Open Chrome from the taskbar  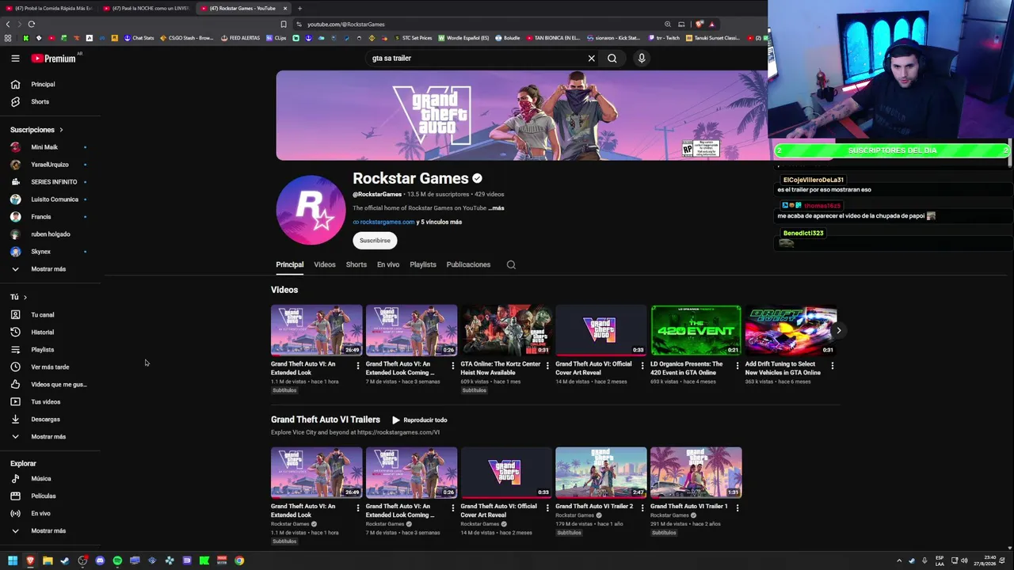[x=239, y=560]
